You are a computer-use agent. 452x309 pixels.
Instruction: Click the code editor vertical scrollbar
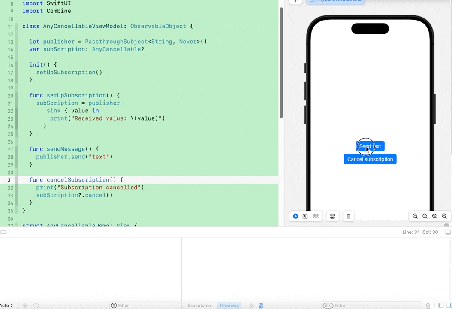coord(281,63)
